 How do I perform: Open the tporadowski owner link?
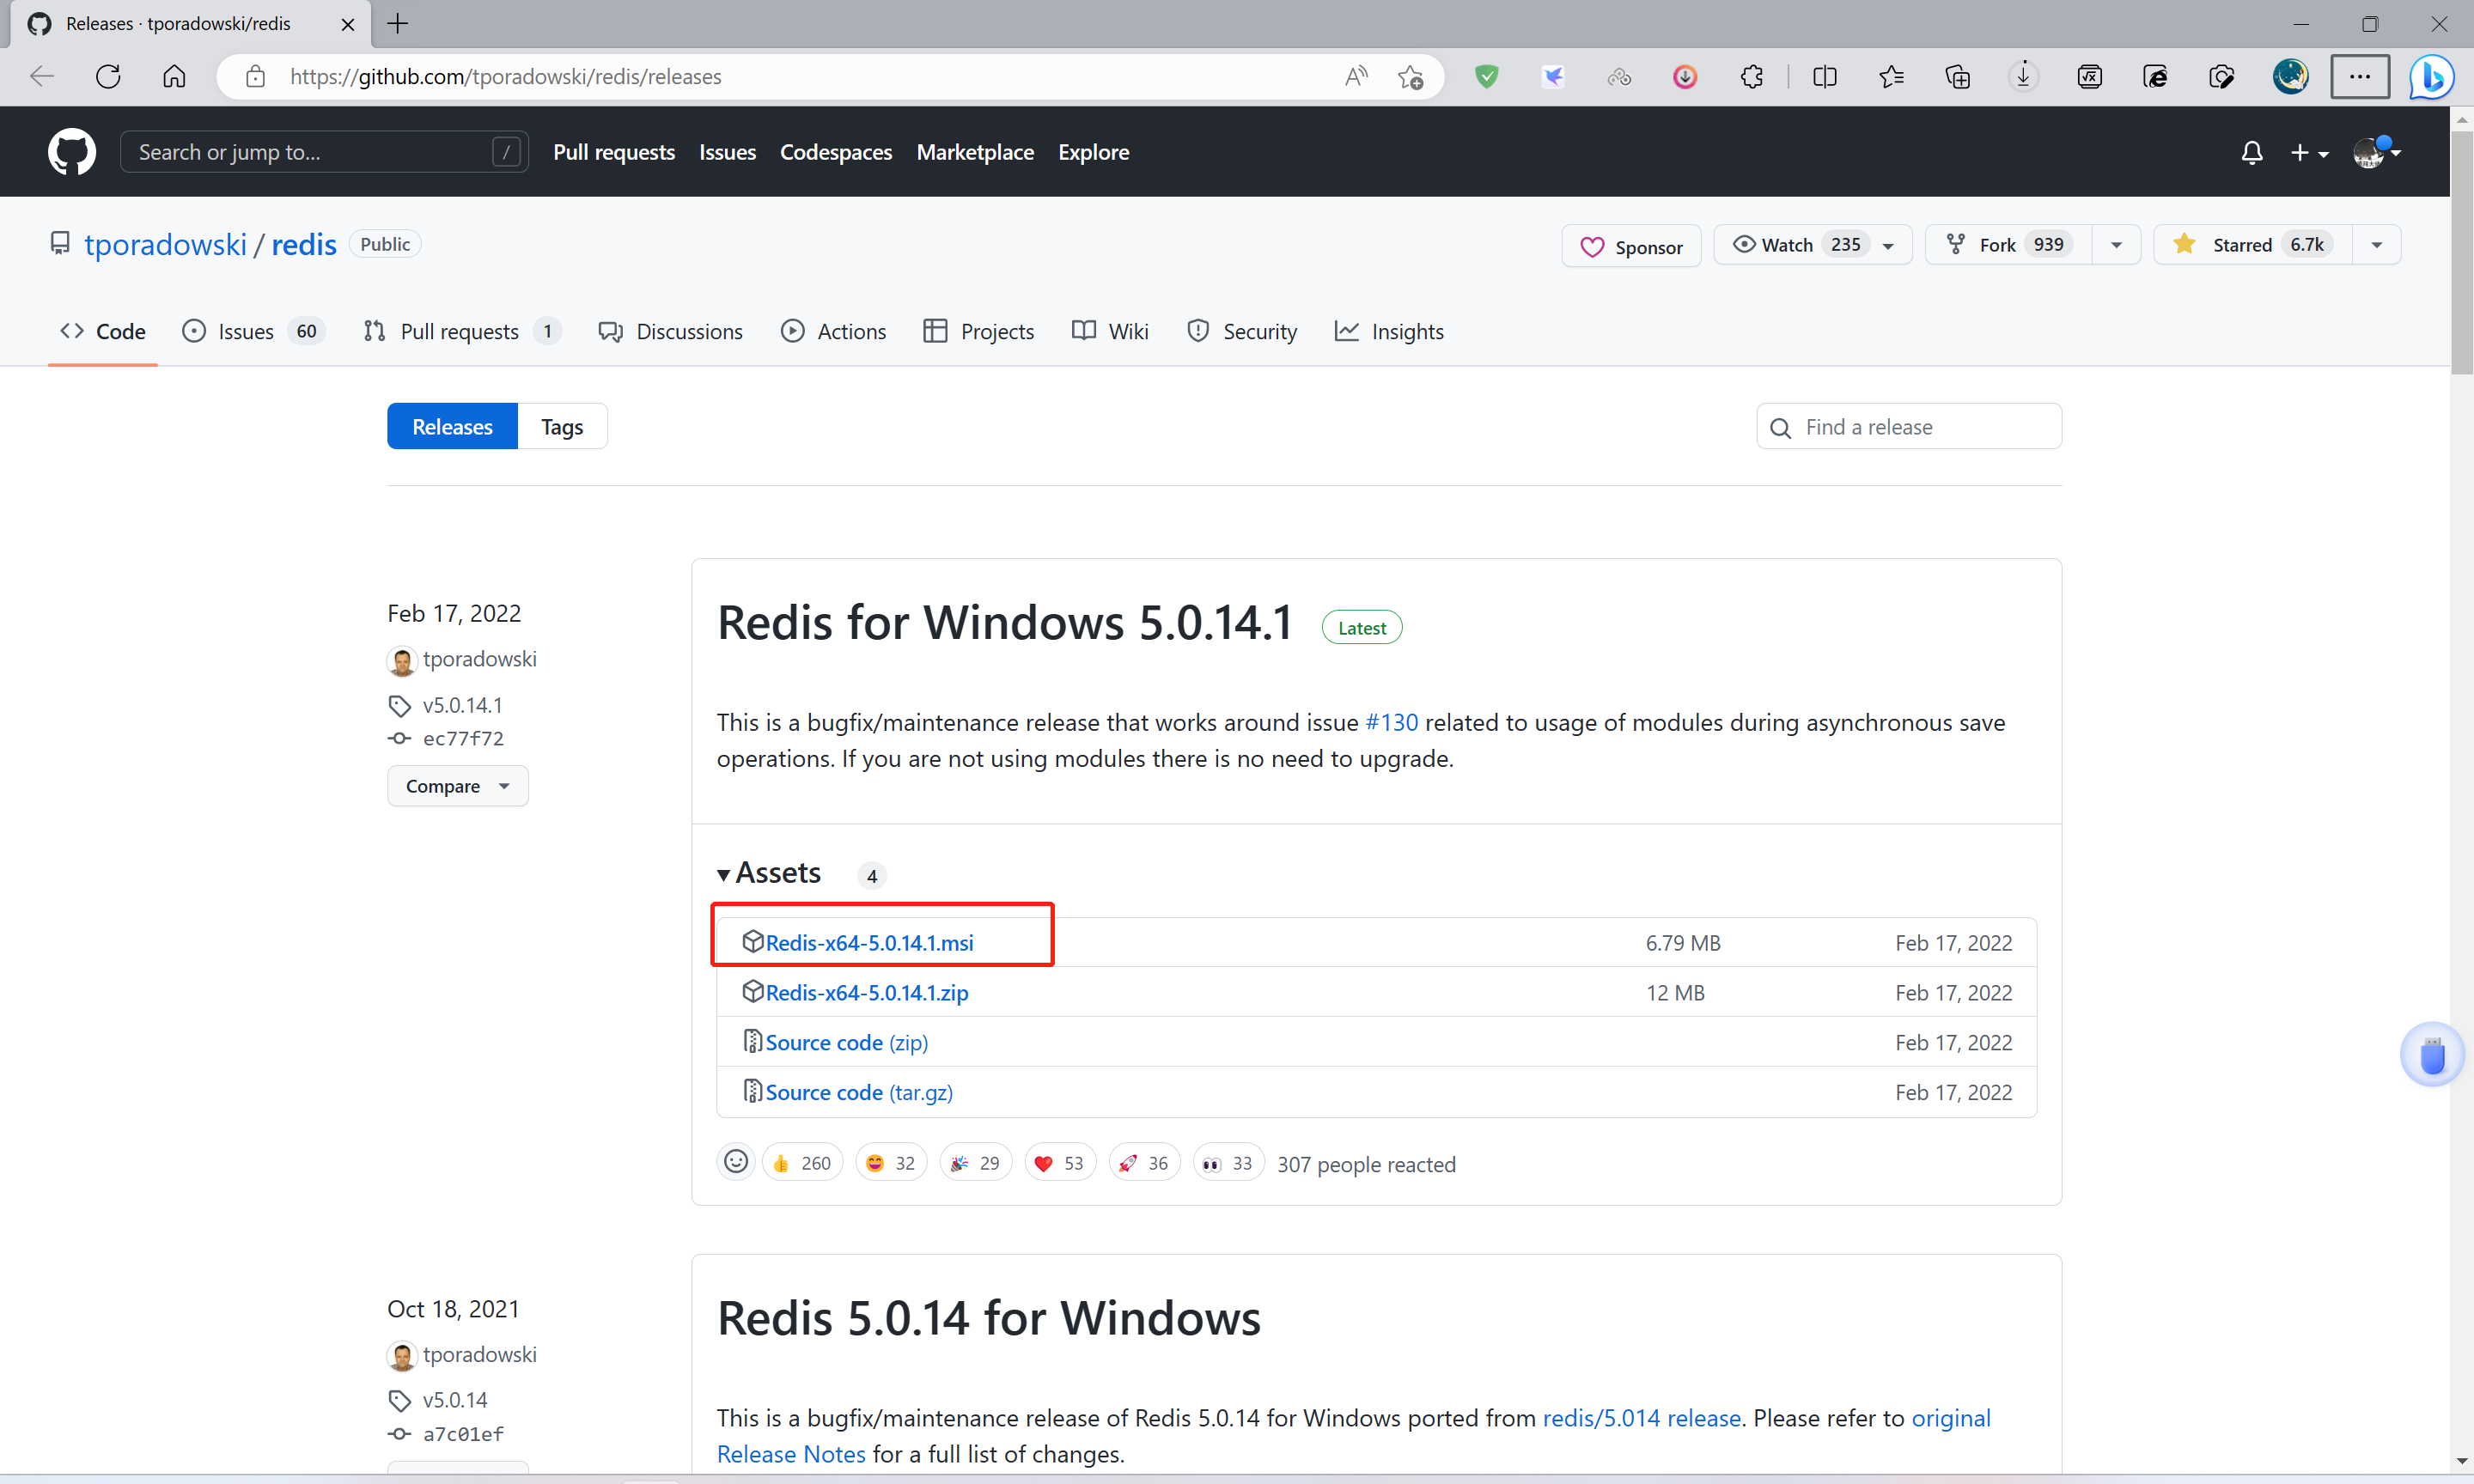click(165, 244)
